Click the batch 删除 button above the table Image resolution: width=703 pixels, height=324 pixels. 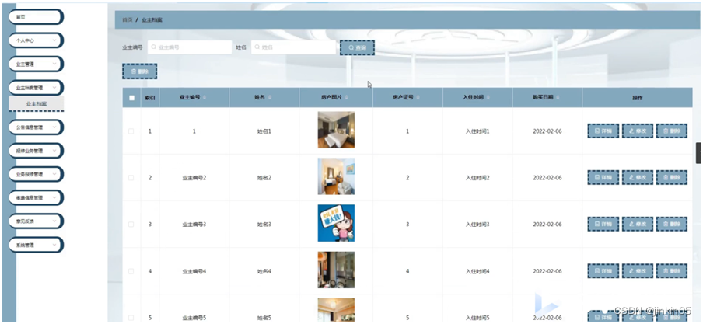(139, 71)
